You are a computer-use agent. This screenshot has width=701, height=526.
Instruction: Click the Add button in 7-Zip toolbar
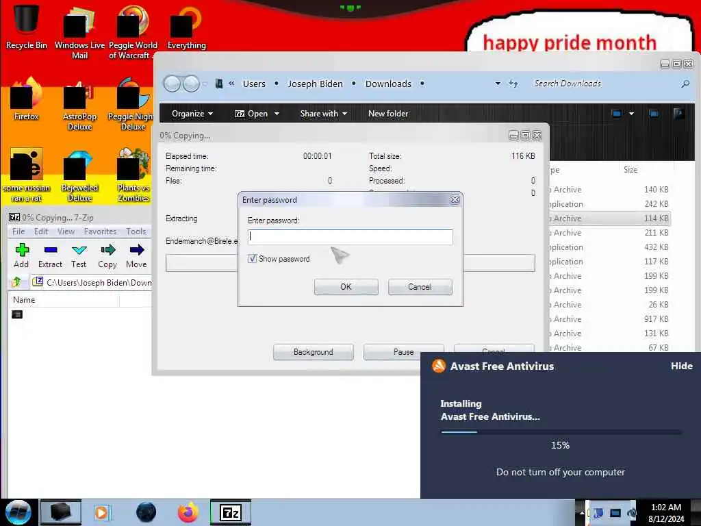point(21,255)
